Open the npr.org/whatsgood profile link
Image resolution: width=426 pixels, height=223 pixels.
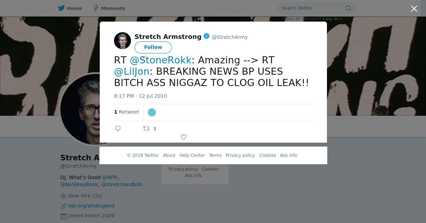point(91,206)
